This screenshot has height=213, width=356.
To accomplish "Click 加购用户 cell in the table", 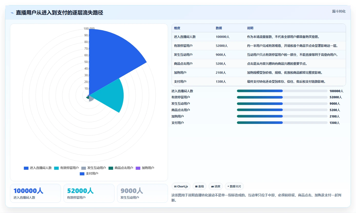I will coord(180,73).
